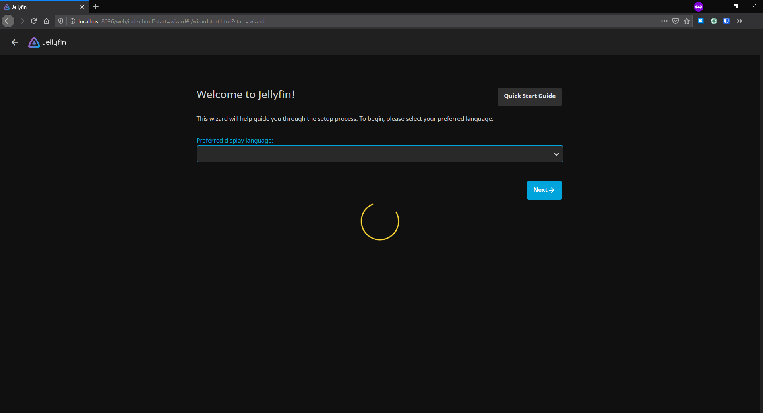
Task: Click the browser forward arrow
Action: 21,21
